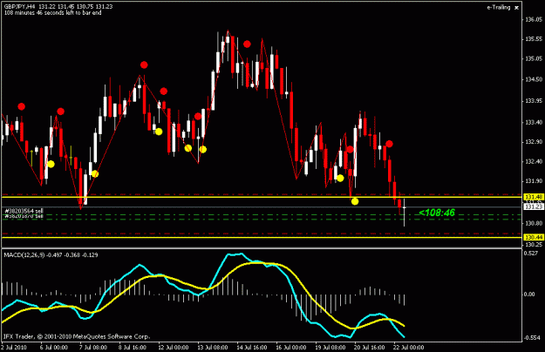Click the GBPJPY,H4 chart title text

[x=19, y=7]
